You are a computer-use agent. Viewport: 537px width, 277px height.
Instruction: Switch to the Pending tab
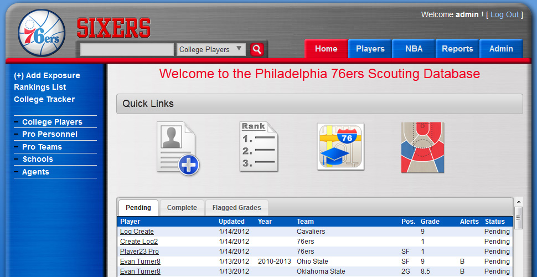point(138,208)
